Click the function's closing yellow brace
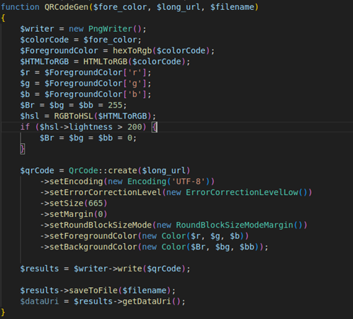 (x=3, y=312)
